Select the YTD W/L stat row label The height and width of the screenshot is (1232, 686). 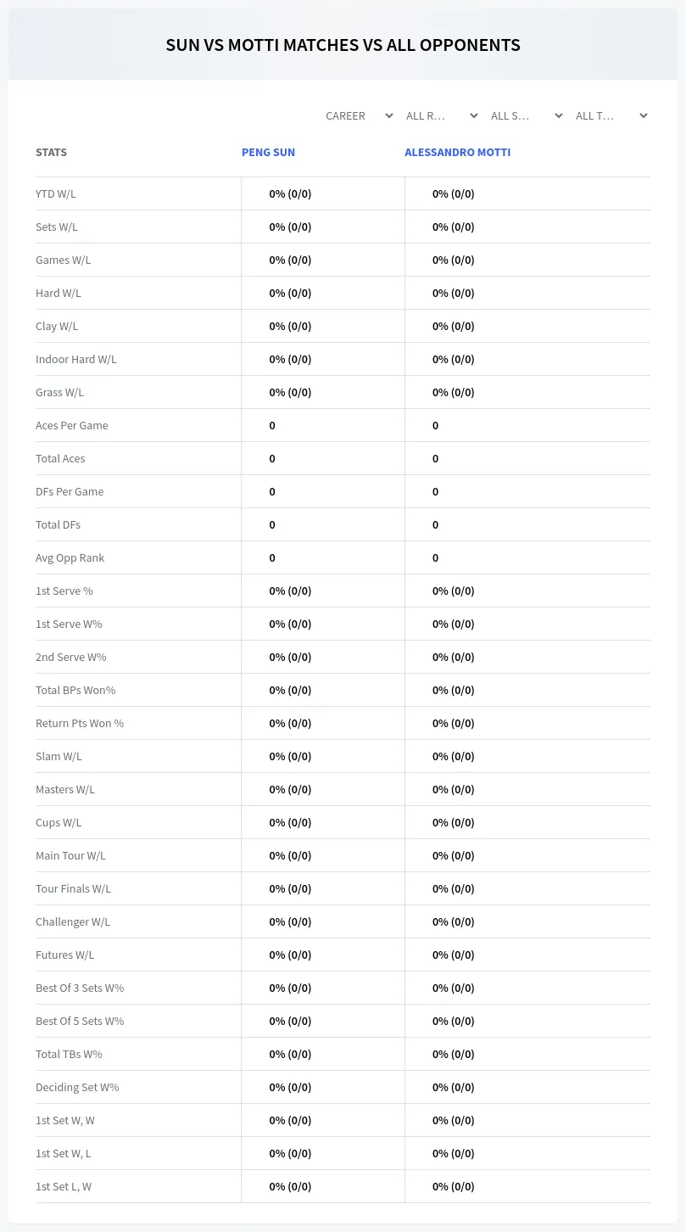coord(56,193)
